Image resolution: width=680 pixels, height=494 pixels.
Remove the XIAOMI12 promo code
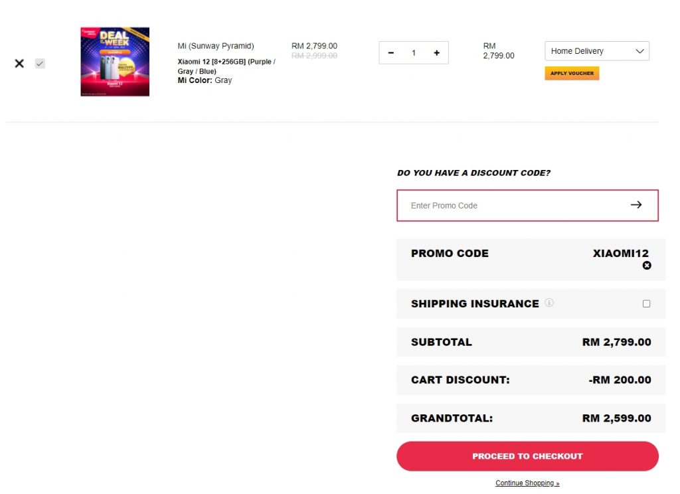pyautogui.click(x=647, y=266)
